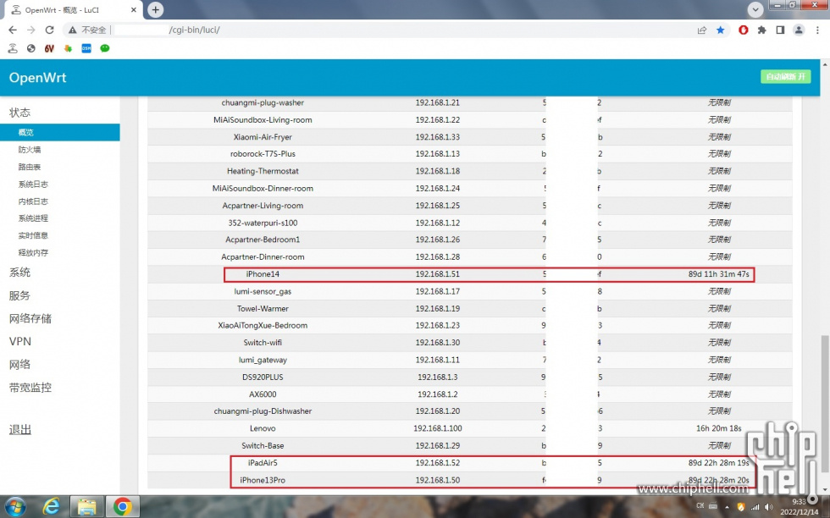The width and height of the screenshot is (830, 518).
Task: Close the OpenWrt LuCI tab
Action: point(134,9)
